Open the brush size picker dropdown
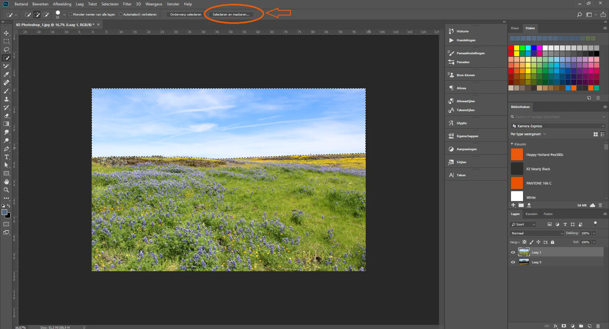The width and height of the screenshot is (609, 329). pyautogui.click(x=64, y=15)
